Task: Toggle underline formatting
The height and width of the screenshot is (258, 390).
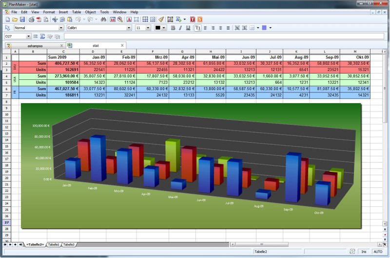Action: click(x=188, y=28)
